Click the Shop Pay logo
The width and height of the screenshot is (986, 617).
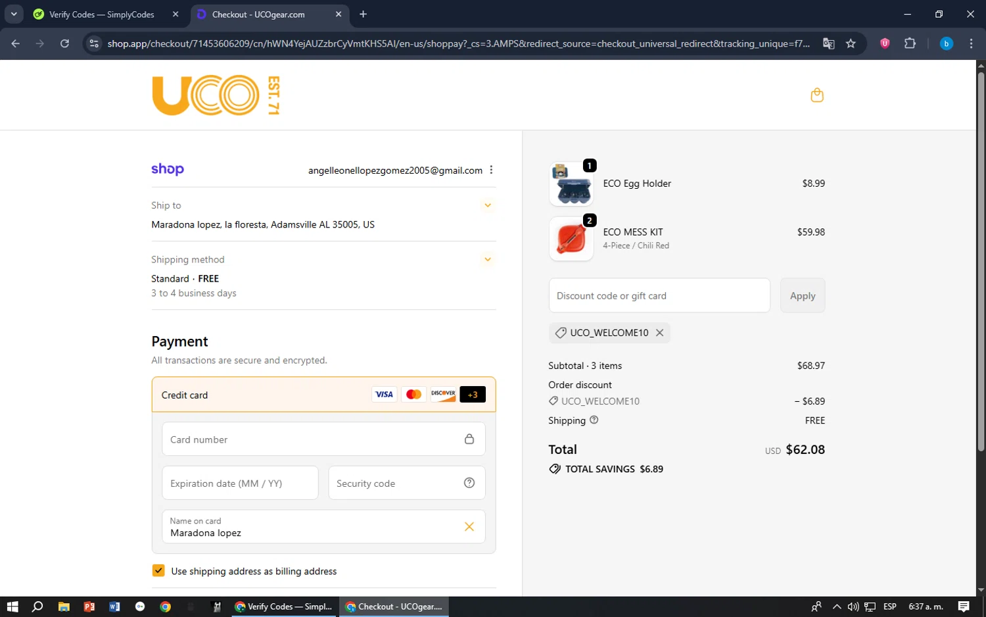168,169
